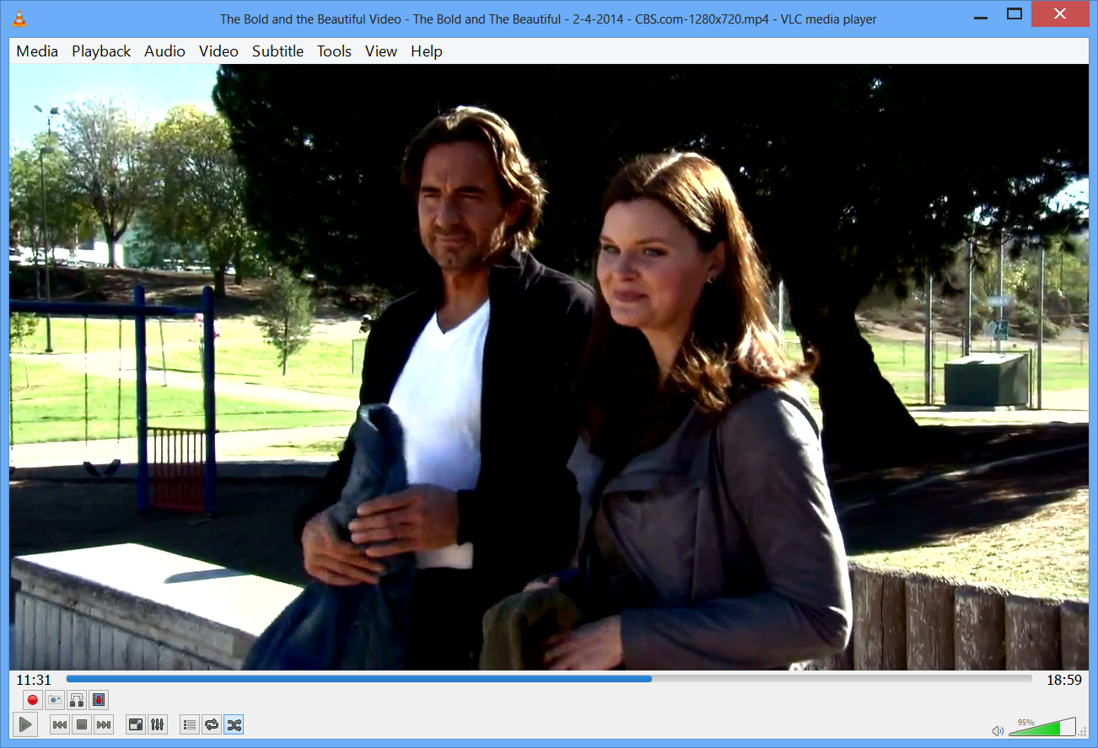Advance video frame by frame
The width and height of the screenshot is (1098, 748).
[x=99, y=699]
